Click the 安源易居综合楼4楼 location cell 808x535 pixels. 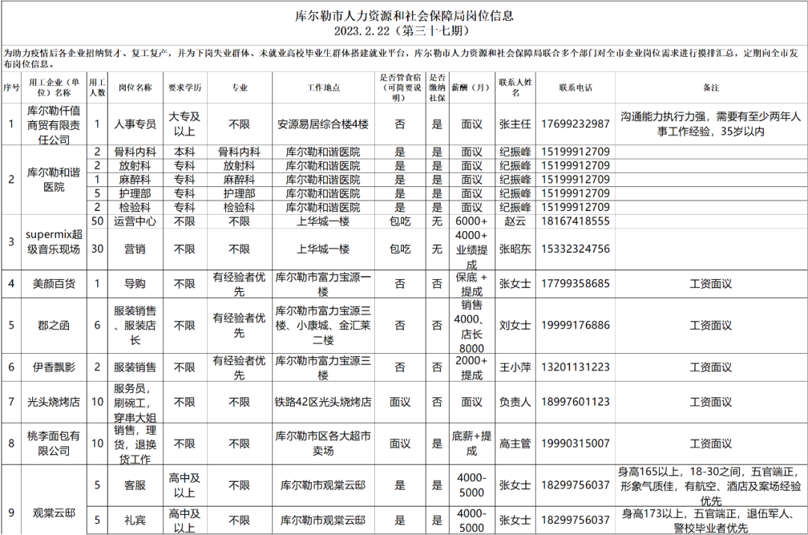(323, 124)
